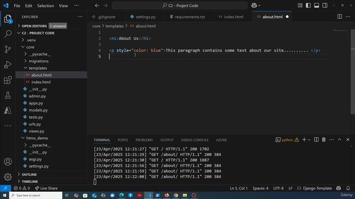
Task: Expand the Timeline section
Action: pyautogui.click(x=19, y=181)
